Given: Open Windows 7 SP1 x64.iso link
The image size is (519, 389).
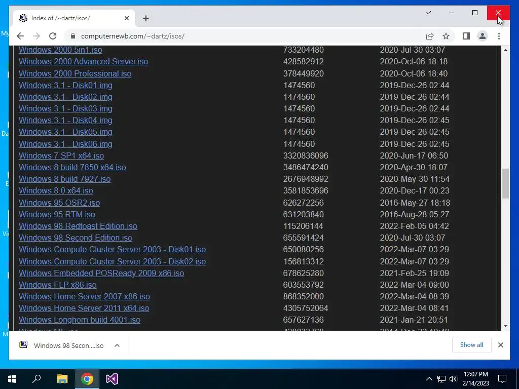Looking at the screenshot, I should point(61,155).
